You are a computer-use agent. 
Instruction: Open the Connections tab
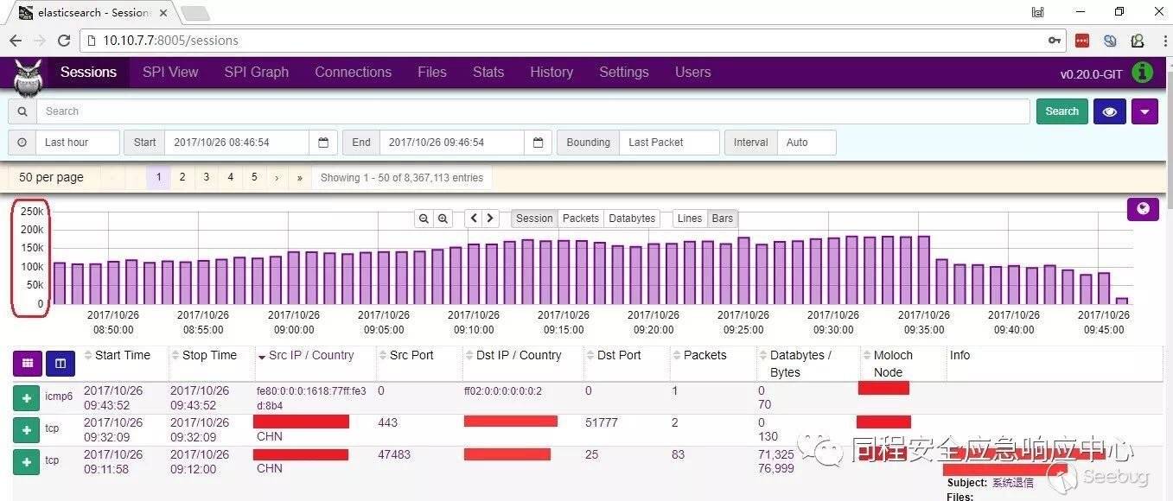coord(353,73)
